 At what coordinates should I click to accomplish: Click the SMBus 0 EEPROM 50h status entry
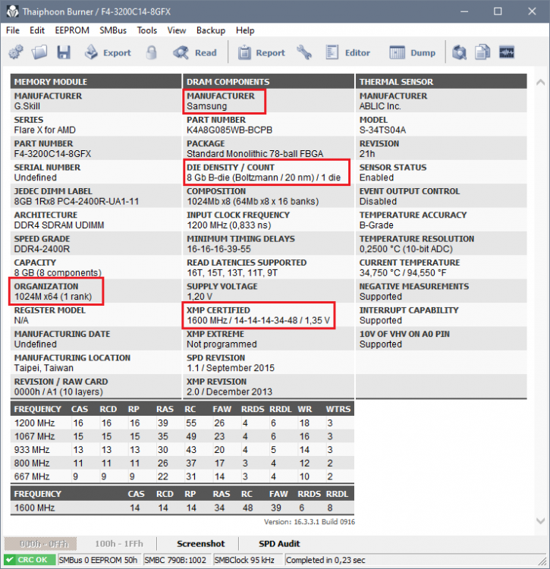click(99, 560)
